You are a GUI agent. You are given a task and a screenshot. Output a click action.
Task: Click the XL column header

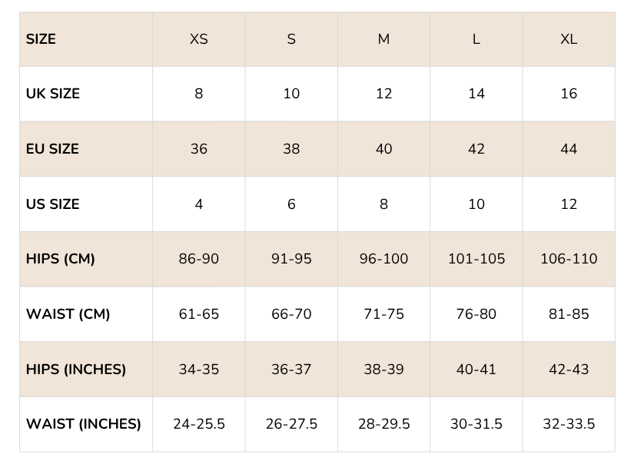click(569, 39)
